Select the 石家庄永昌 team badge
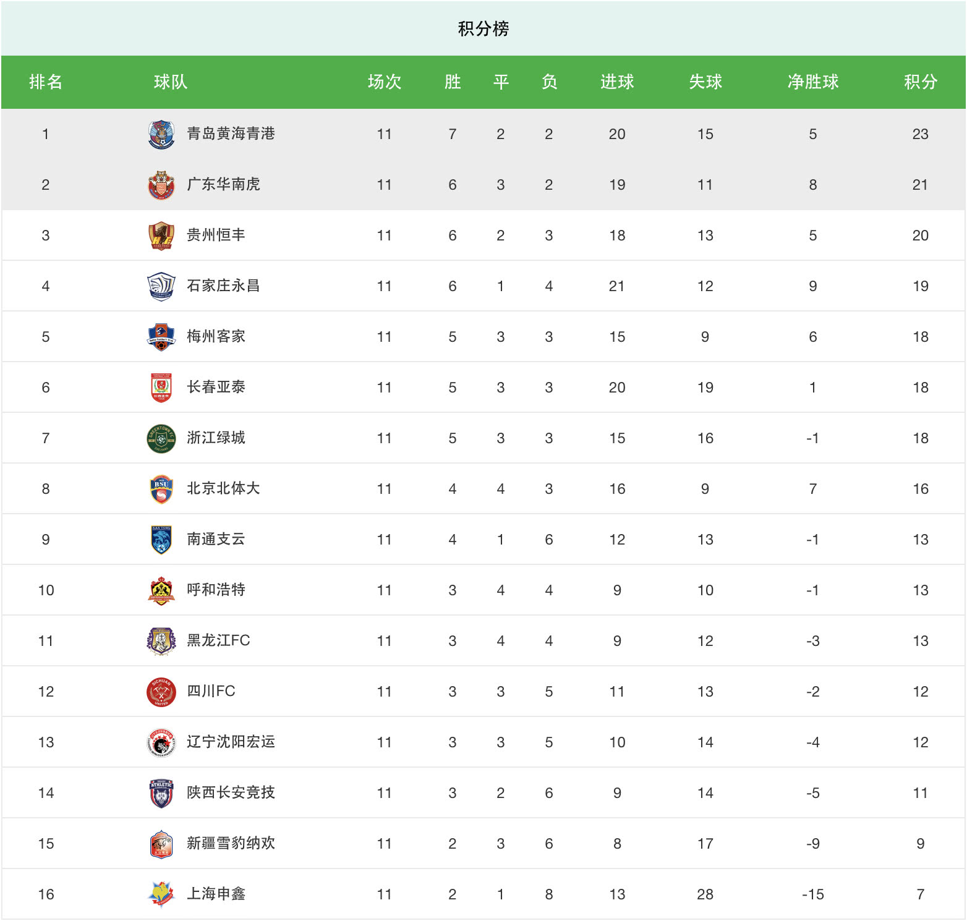Viewport: 967px width, 921px height. tap(161, 286)
